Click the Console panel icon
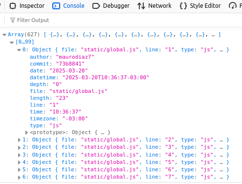This screenshot has width=242, height=184. point(56,6)
